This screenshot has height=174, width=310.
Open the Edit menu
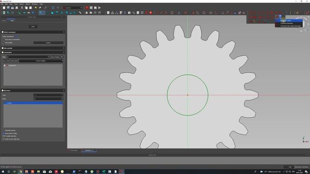[x=6, y=4]
